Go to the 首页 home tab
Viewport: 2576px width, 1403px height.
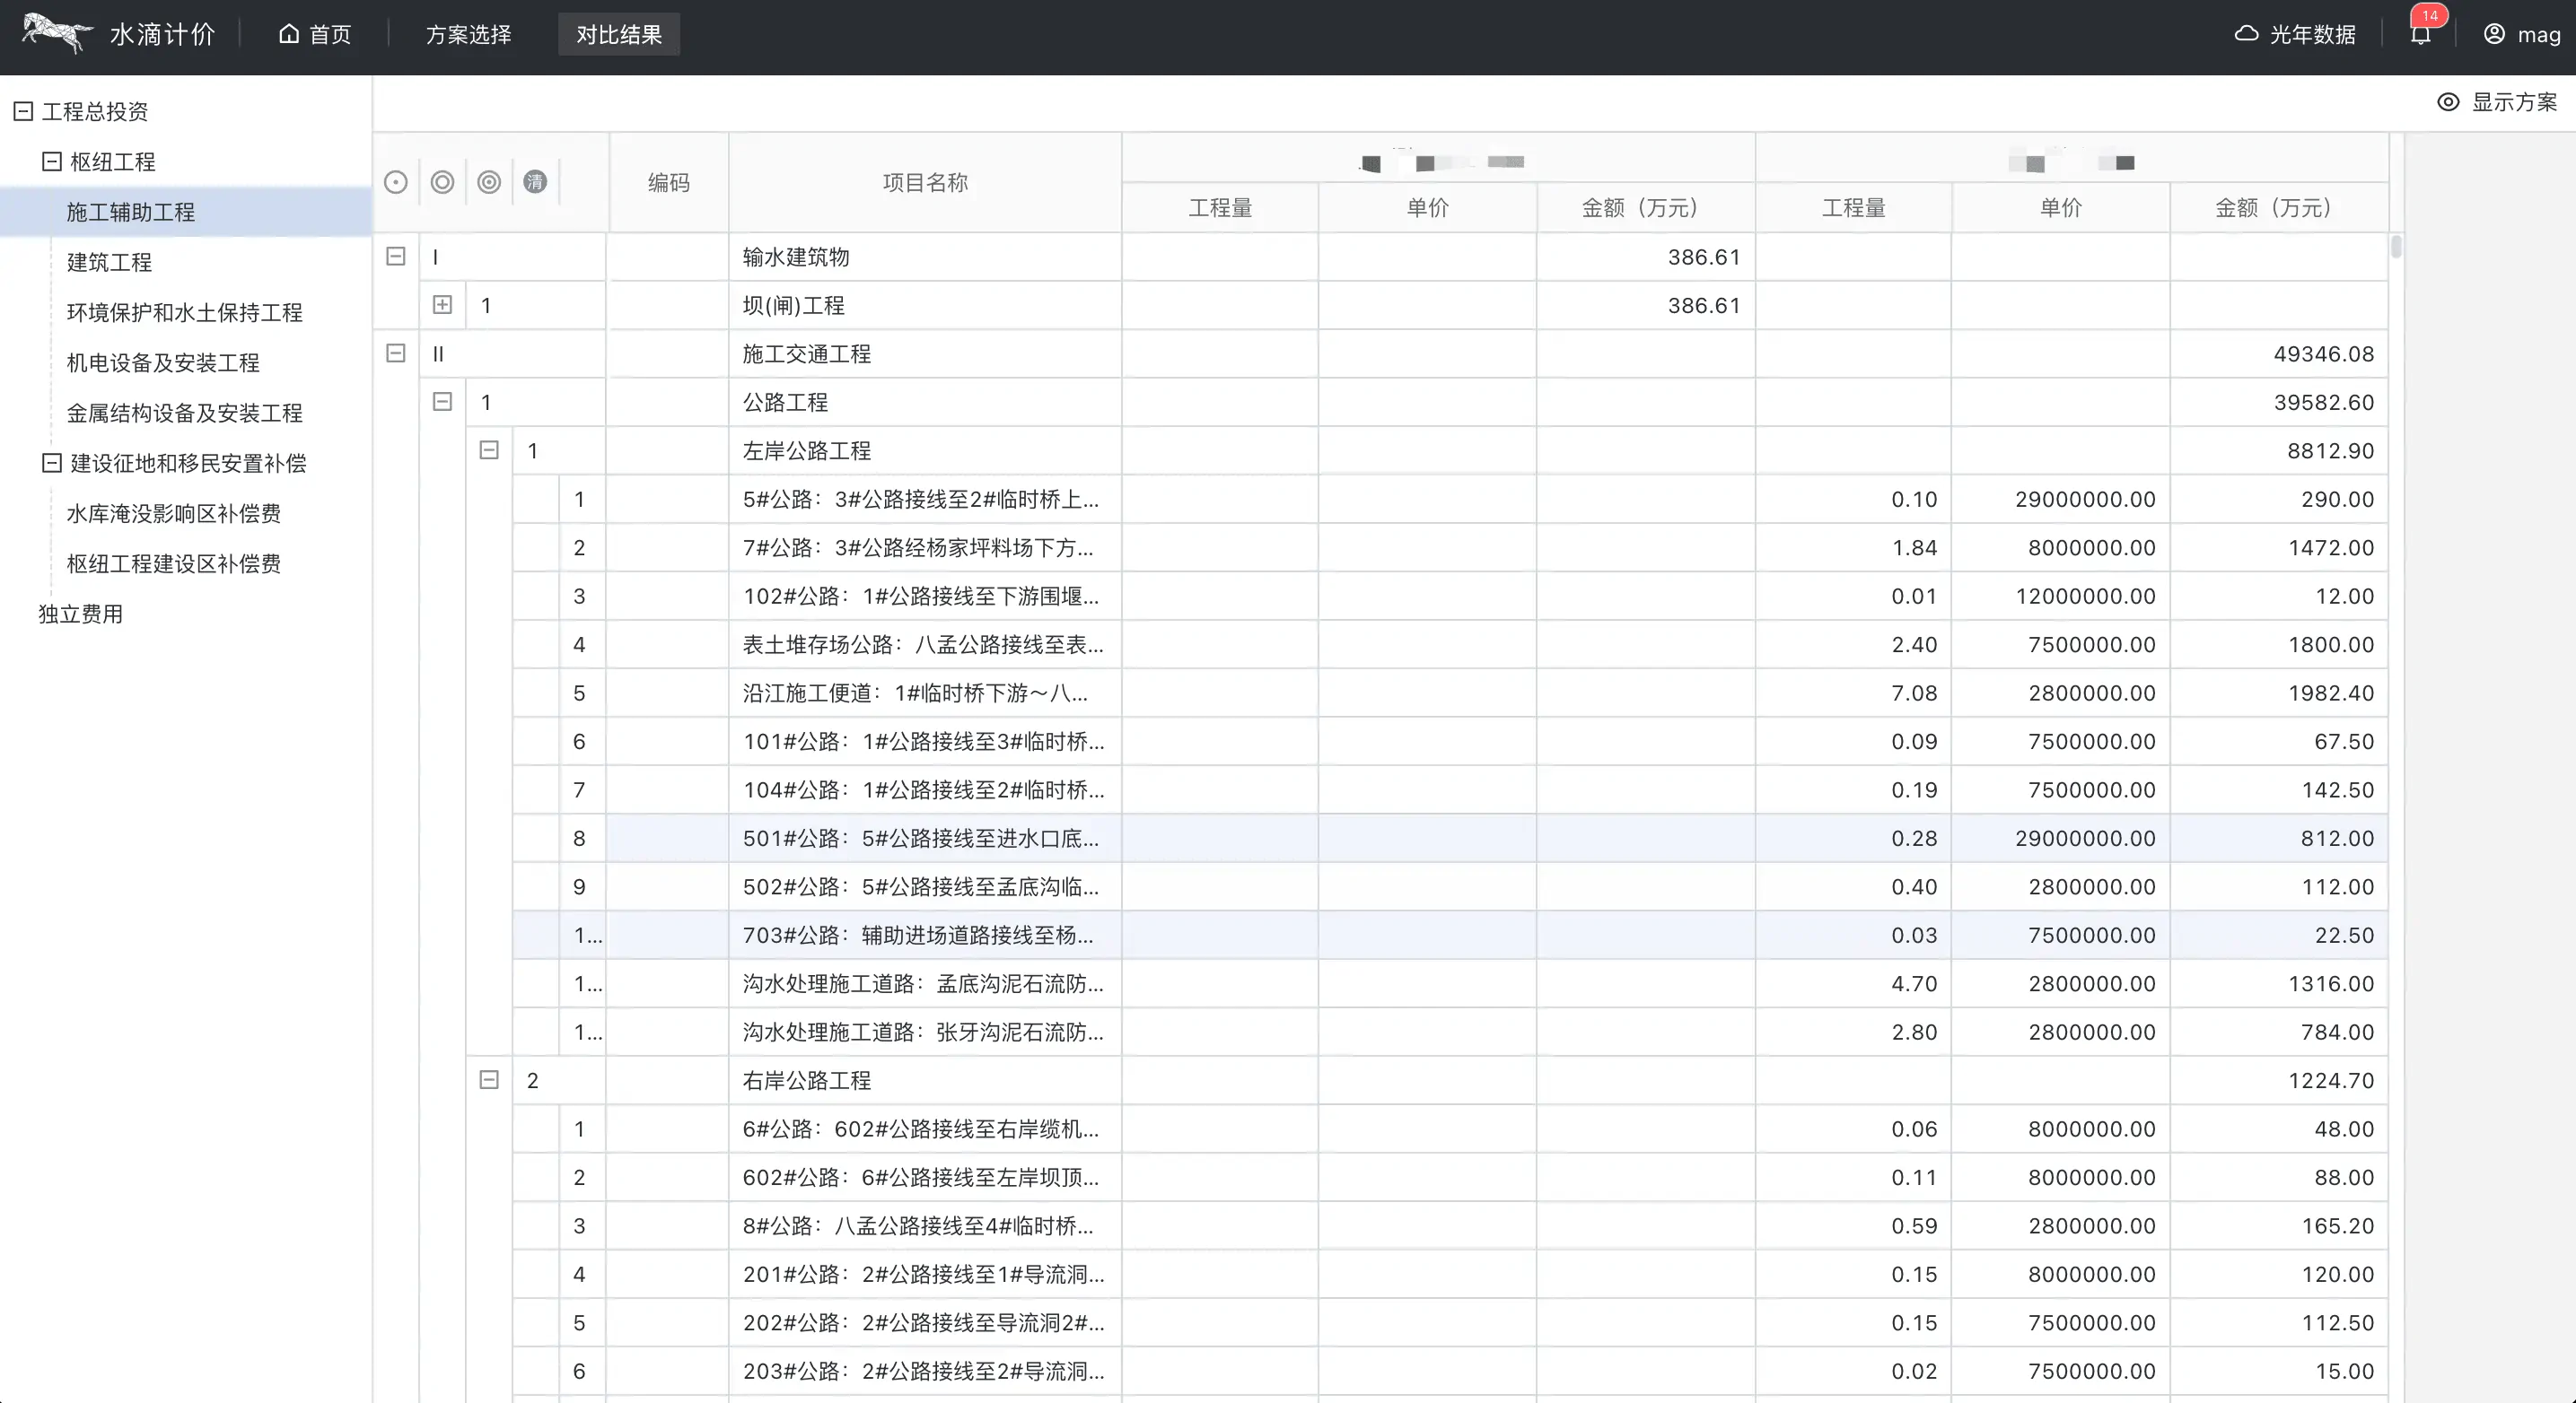[x=315, y=35]
